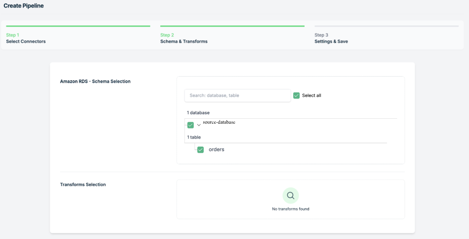The image size is (469, 239).
Task: Uncheck the Select all checkbox
Action: point(297,96)
